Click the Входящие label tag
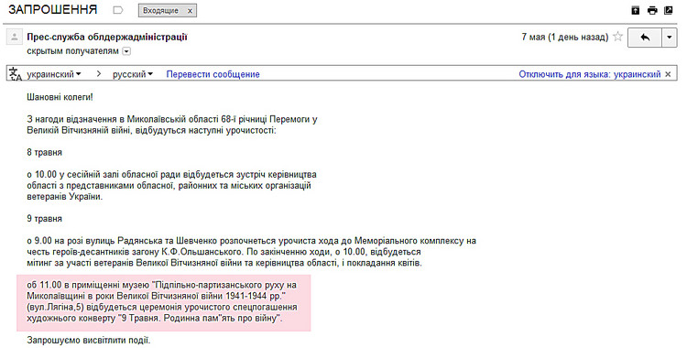The height and width of the screenshot is (348, 687). 161,11
